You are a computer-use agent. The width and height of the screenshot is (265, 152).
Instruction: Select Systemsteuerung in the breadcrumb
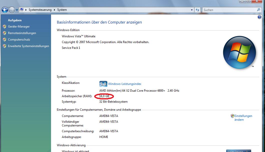(40, 10)
